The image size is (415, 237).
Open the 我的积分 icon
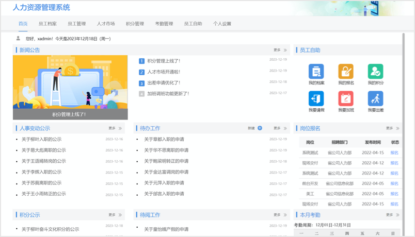coord(375,72)
